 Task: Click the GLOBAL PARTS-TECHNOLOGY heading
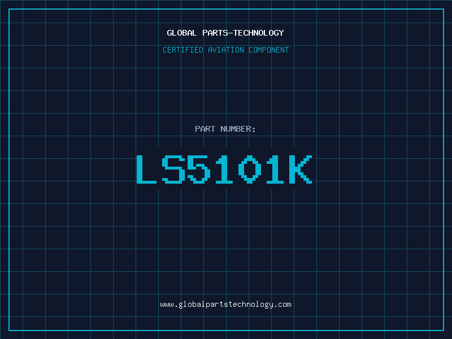(225, 33)
